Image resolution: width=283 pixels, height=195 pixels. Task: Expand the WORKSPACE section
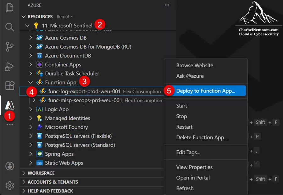[24, 173]
